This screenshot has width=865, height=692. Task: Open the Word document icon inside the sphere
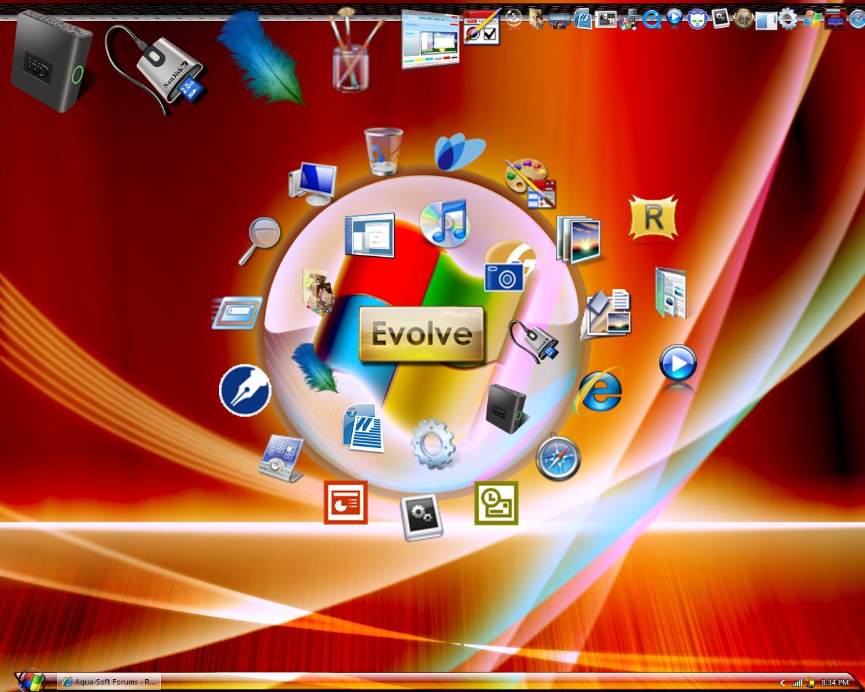coord(363,427)
